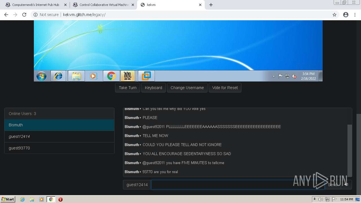Click the Online Users: 3 header
The width and height of the screenshot is (361, 203).
coord(59,114)
